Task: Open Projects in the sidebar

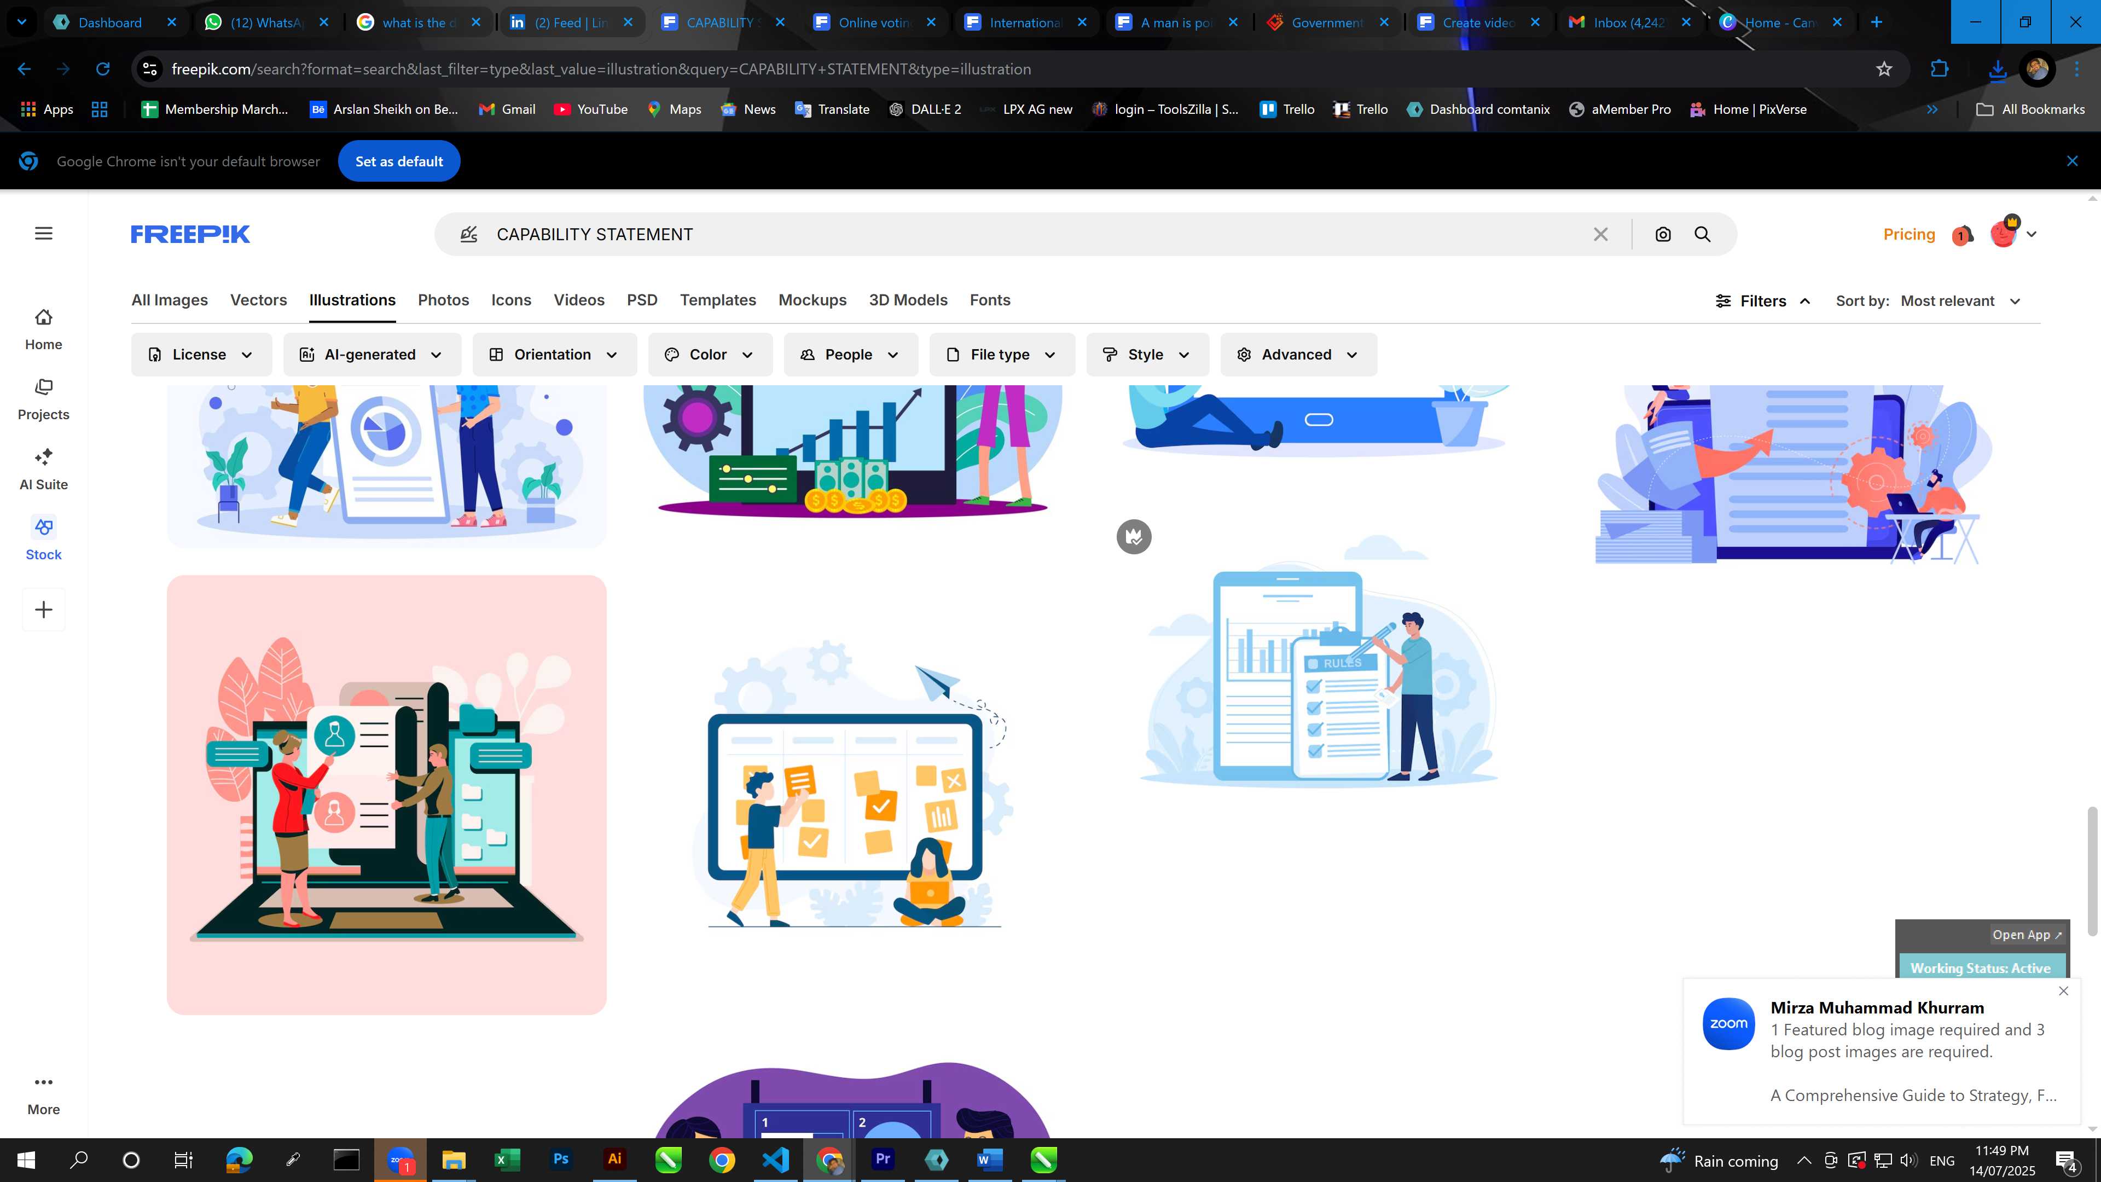Action: point(43,399)
